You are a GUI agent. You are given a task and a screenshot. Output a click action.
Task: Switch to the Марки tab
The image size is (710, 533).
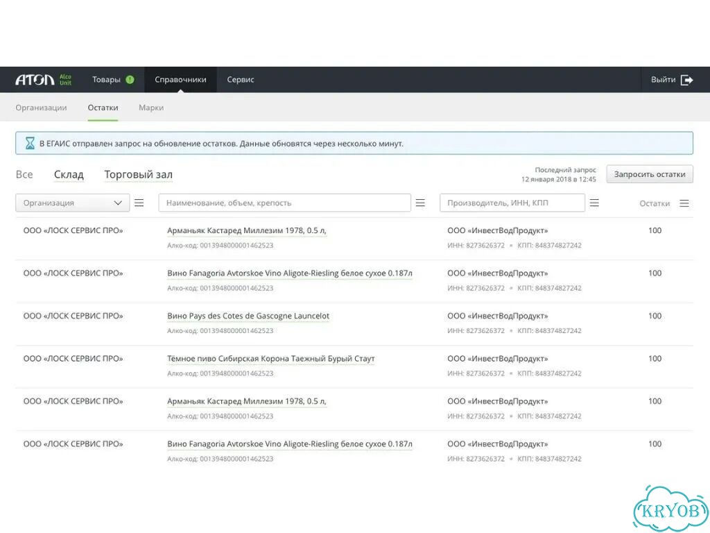point(151,108)
